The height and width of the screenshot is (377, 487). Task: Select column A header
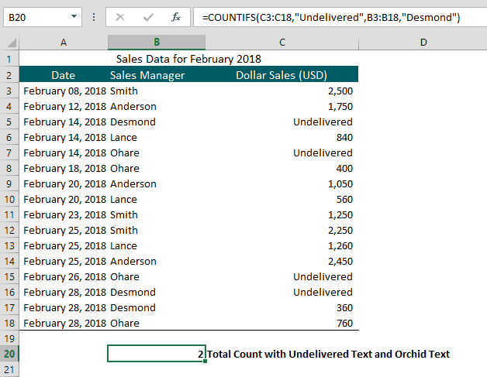point(64,43)
